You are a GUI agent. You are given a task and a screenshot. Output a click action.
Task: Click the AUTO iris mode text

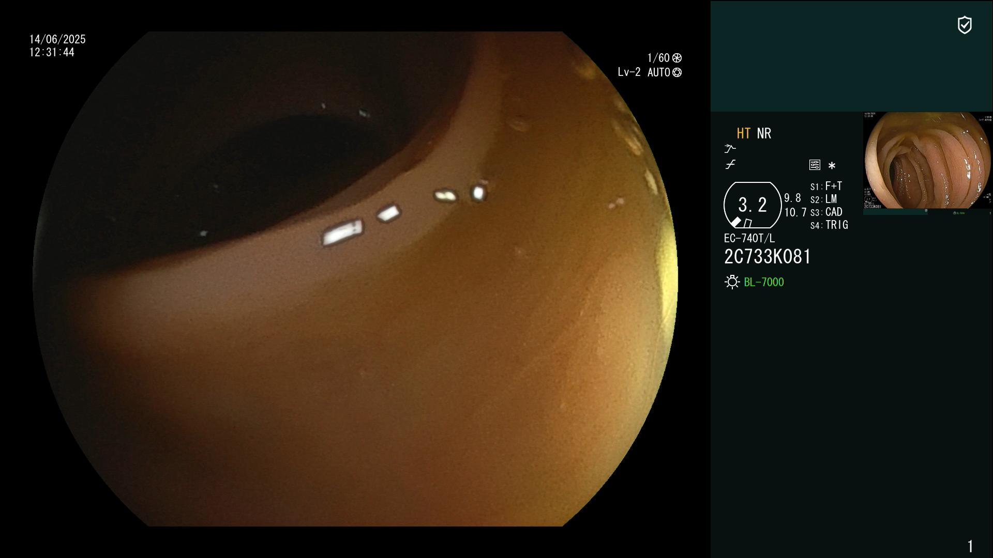tap(659, 72)
